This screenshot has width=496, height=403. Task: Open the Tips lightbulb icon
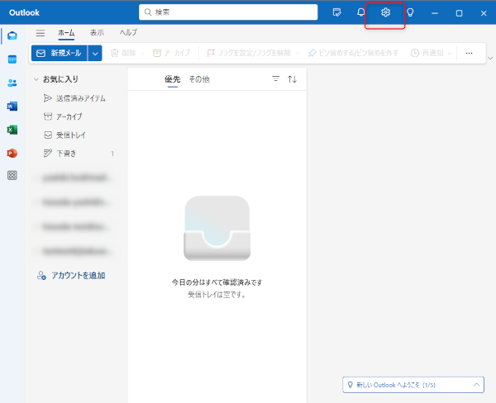409,12
